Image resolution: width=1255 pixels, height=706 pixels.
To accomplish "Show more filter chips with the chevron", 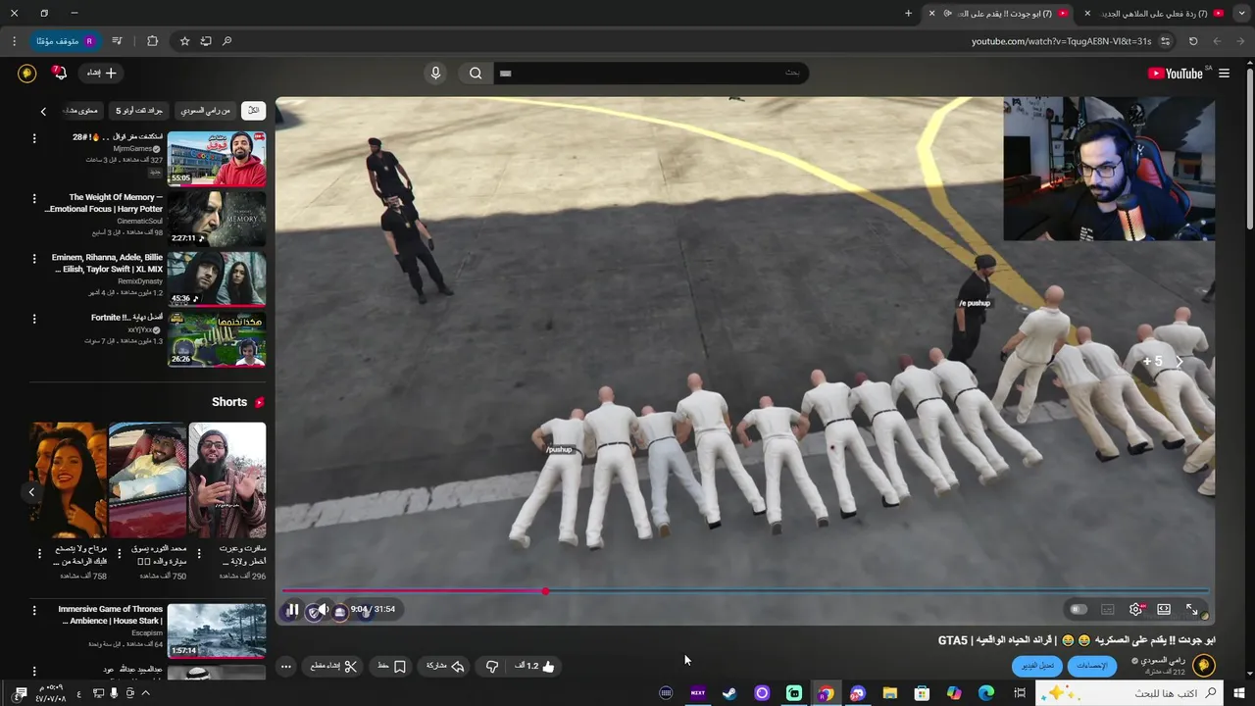I will pos(43,111).
